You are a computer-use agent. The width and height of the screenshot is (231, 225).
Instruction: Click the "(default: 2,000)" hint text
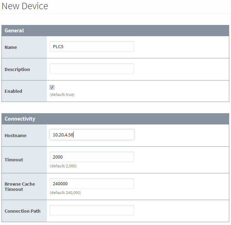click(x=63, y=166)
